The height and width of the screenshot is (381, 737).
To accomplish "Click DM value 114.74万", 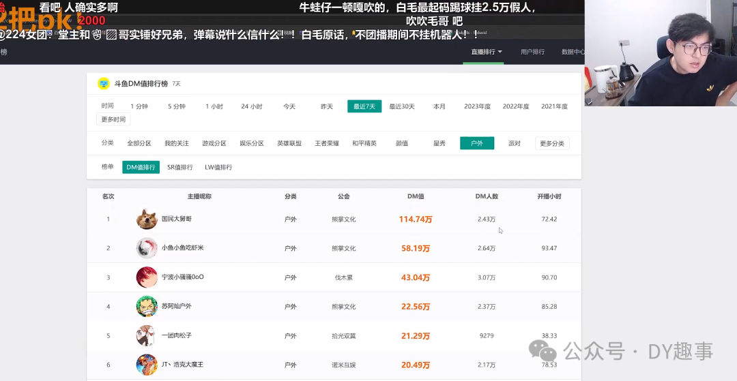I will (x=416, y=219).
